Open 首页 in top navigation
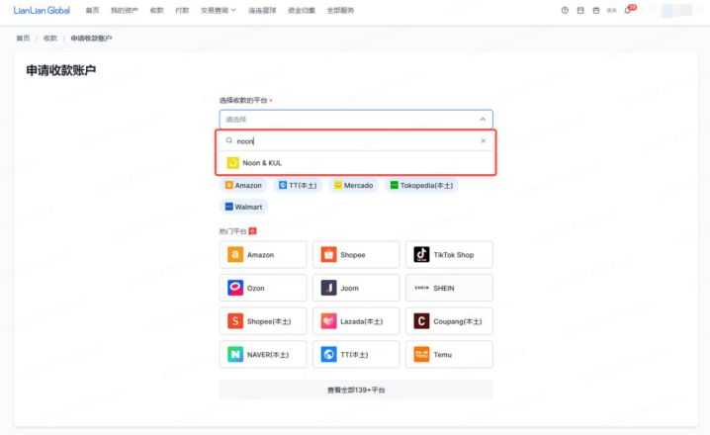This screenshot has width=710, height=435. pyautogui.click(x=92, y=11)
